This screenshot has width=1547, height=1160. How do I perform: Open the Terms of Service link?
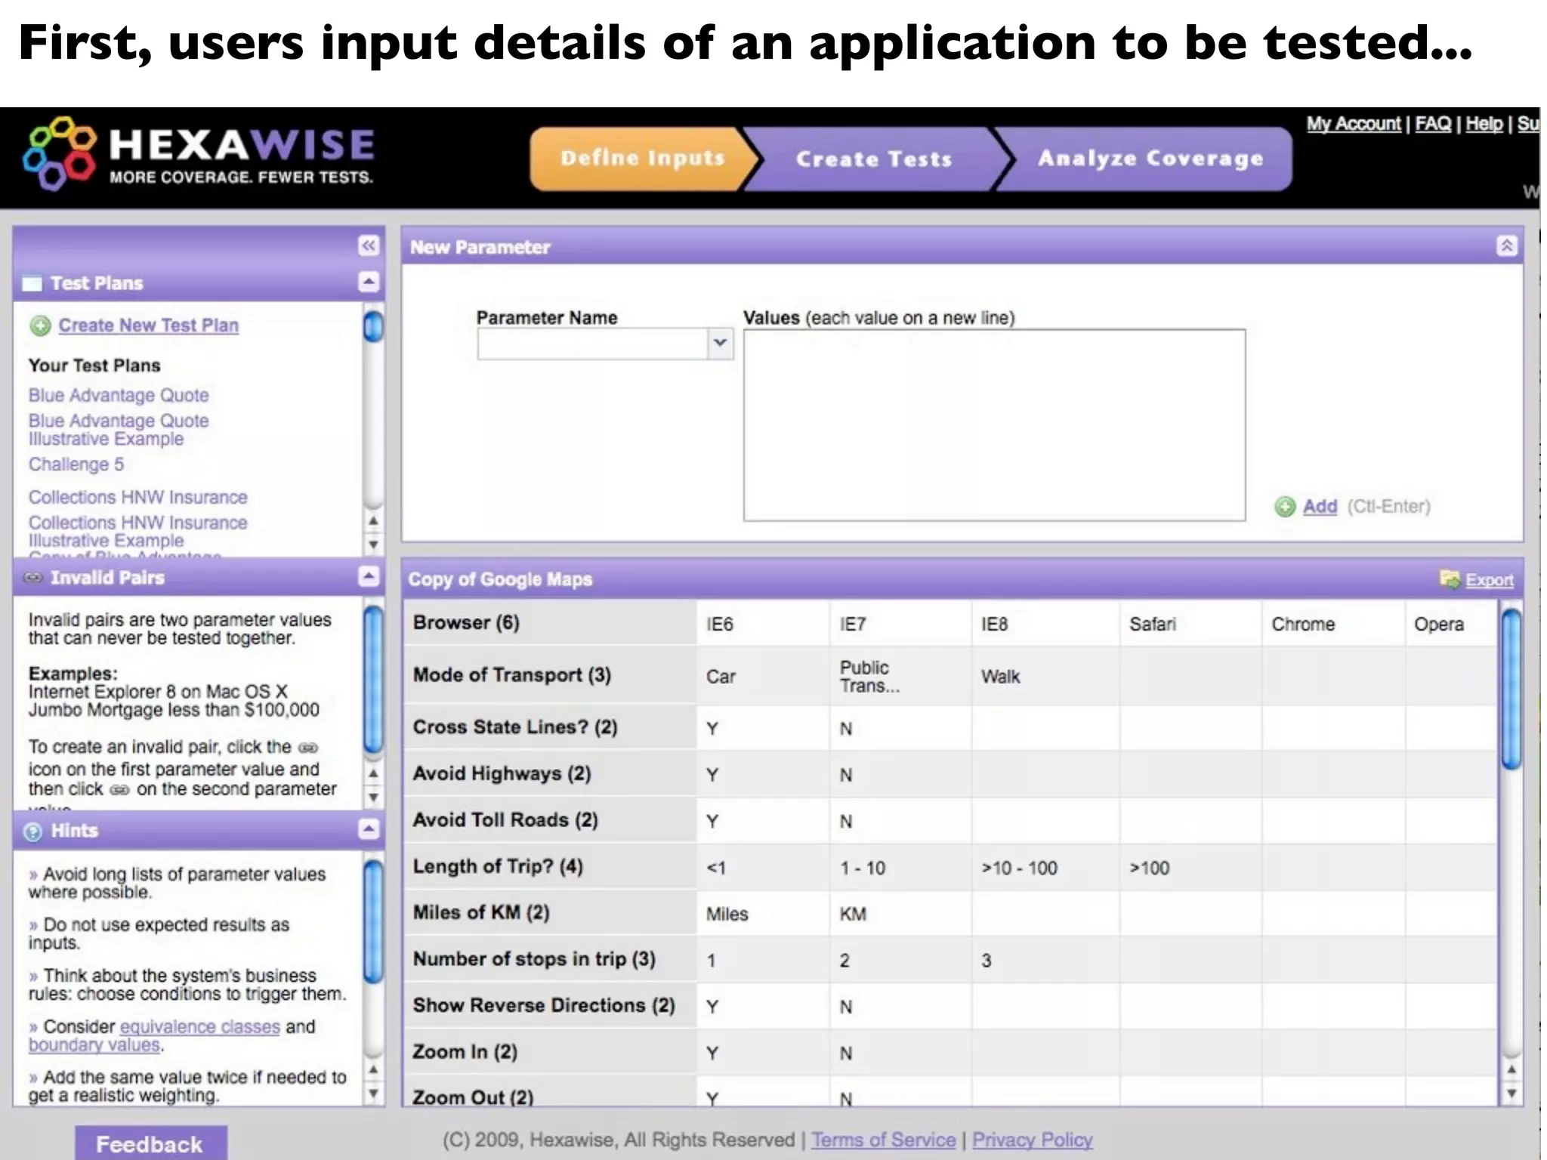coord(884,1140)
